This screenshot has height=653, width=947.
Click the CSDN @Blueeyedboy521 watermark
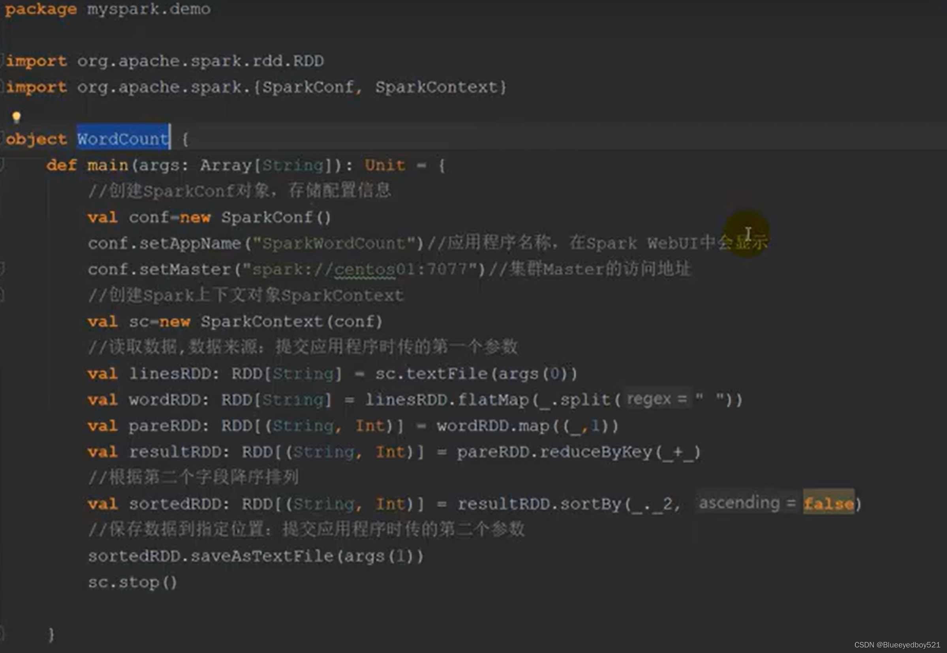[897, 645]
